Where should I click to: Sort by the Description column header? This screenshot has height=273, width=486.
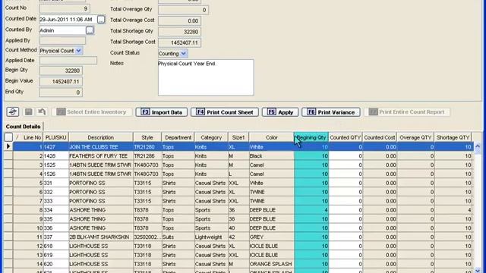[101, 137]
